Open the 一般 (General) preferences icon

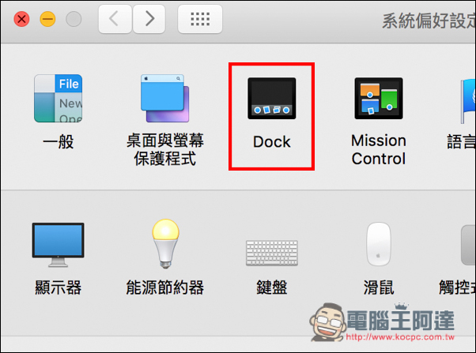pos(58,99)
